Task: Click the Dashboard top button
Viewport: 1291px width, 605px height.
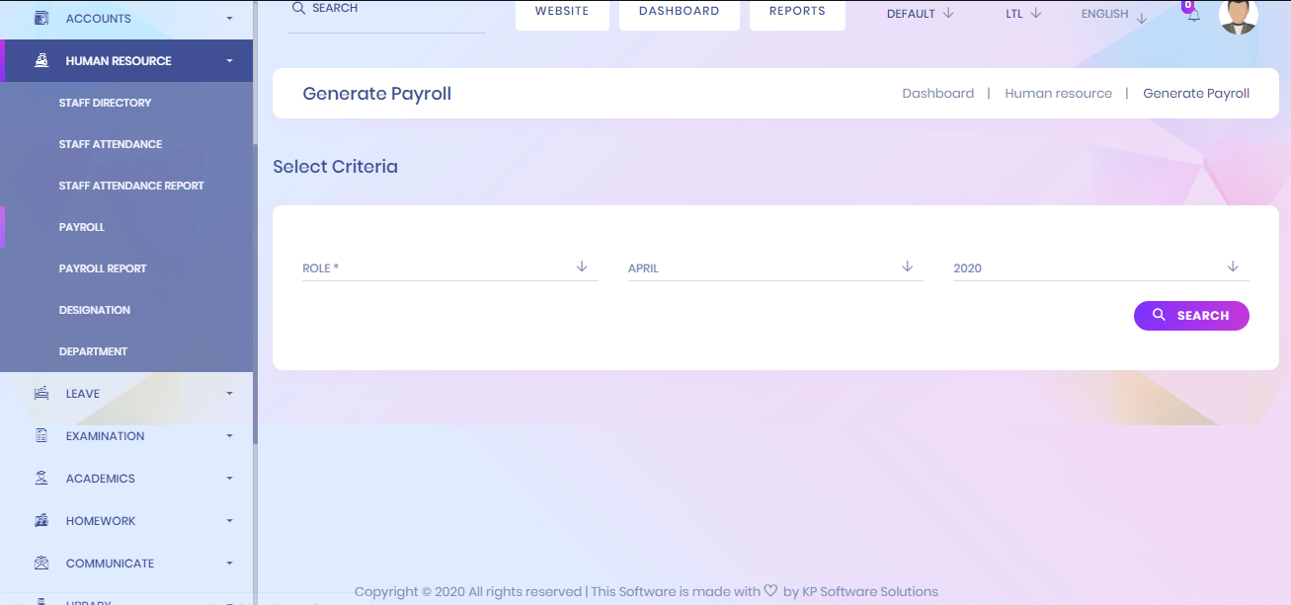Action: 680,13
